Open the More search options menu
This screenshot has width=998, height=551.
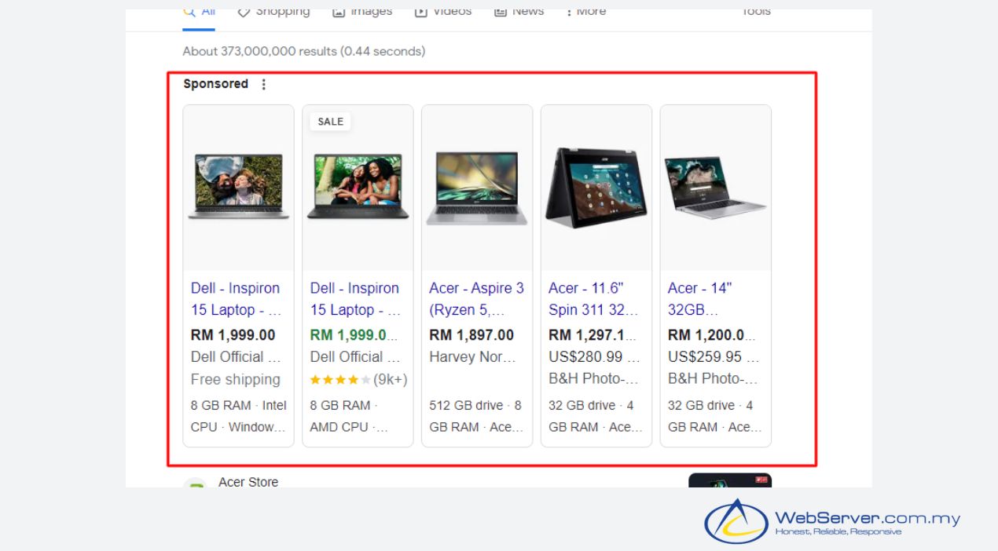[x=586, y=13]
